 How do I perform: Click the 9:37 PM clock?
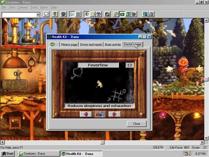(x=200, y=154)
